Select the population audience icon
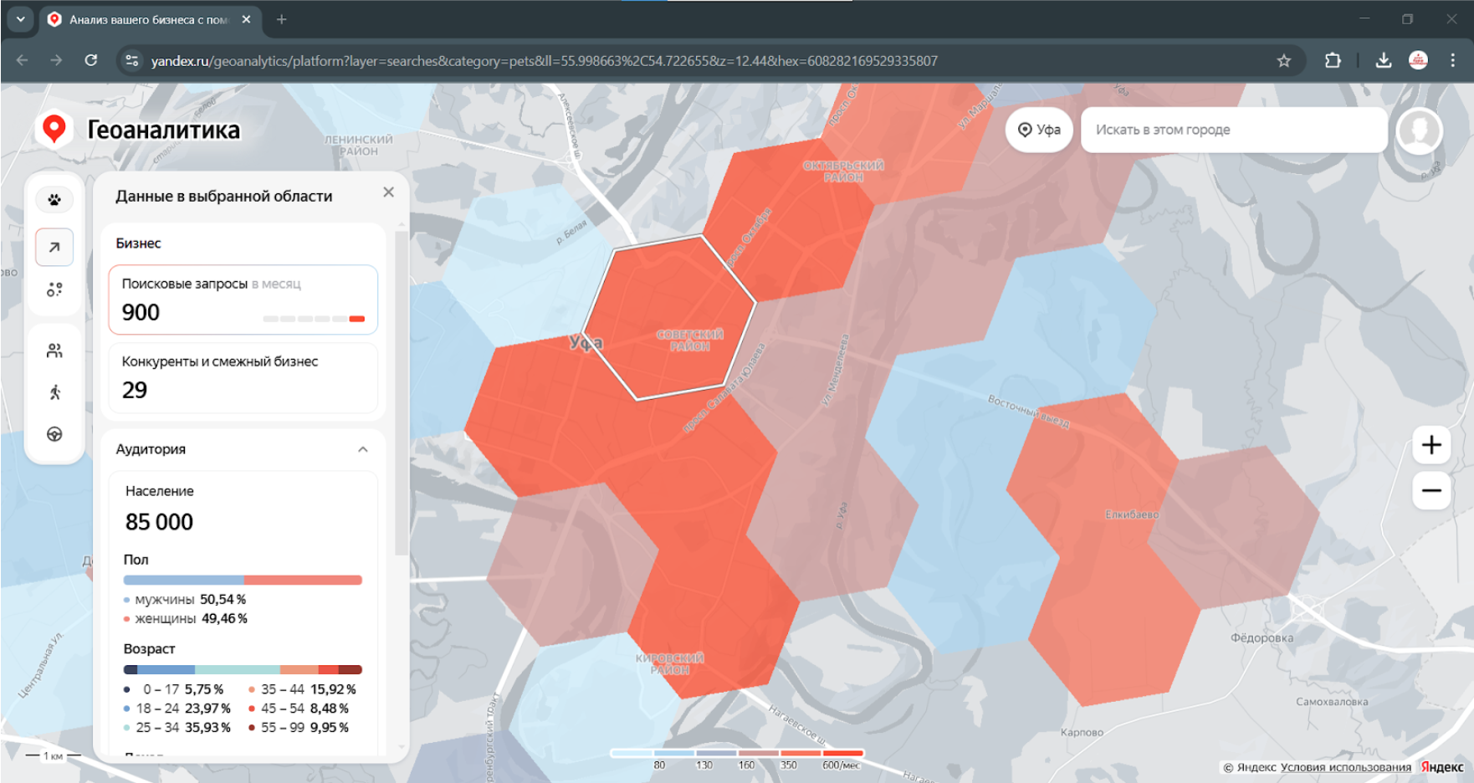This screenshot has height=783, width=1474. coord(54,351)
